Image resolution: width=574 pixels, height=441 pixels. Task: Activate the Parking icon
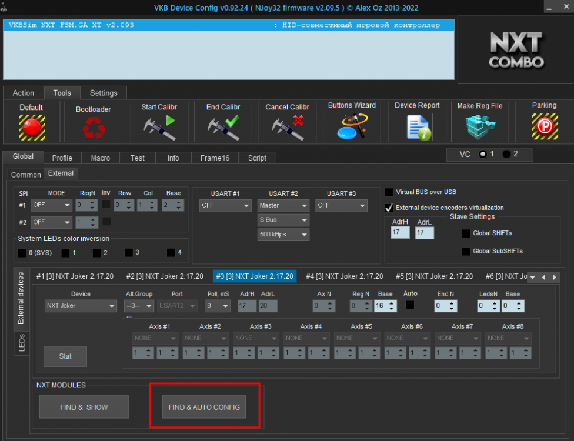pos(544,126)
